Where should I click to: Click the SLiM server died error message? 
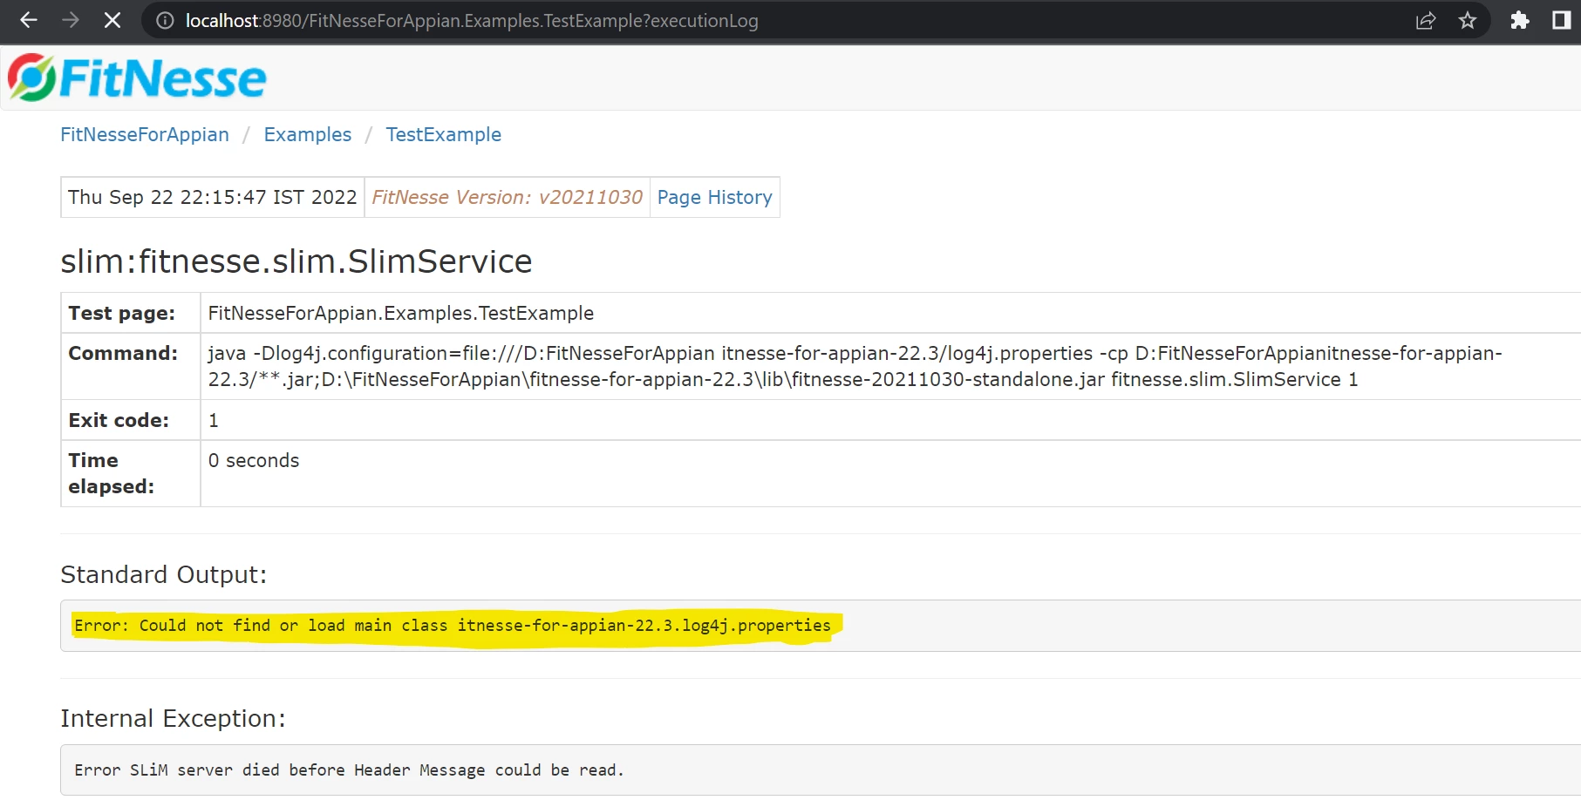click(x=349, y=769)
